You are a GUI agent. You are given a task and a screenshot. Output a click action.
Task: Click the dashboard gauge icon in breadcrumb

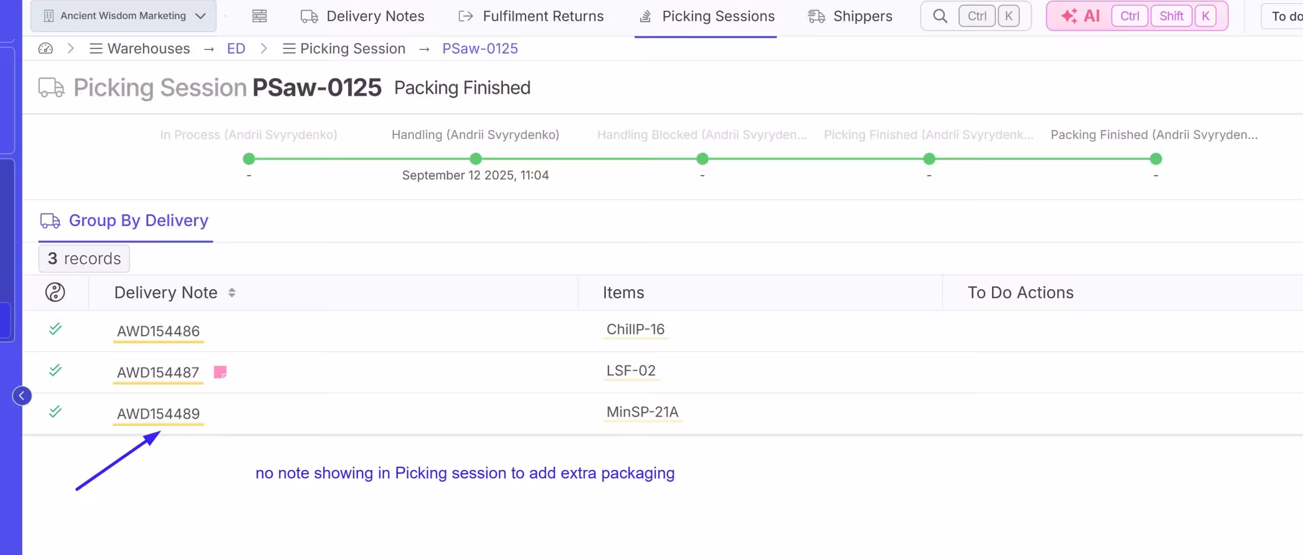[45, 48]
